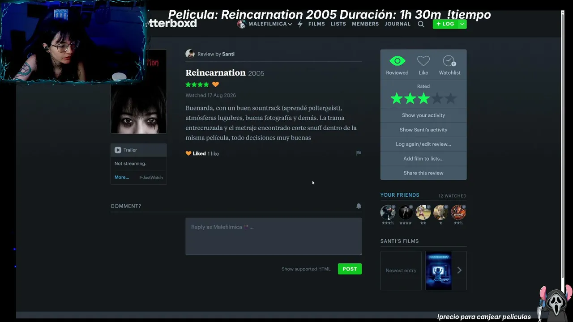Open the Films menu

[x=316, y=24]
